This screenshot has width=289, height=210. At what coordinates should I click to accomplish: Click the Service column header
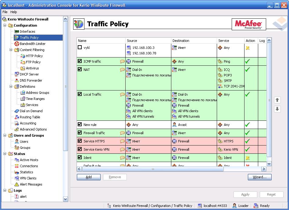(x=230, y=41)
